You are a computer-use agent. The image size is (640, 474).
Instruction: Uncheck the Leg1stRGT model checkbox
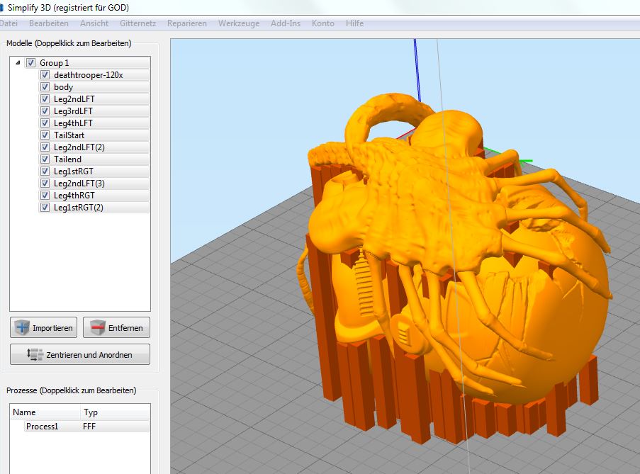pyautogui.click(x=45, y=171)
